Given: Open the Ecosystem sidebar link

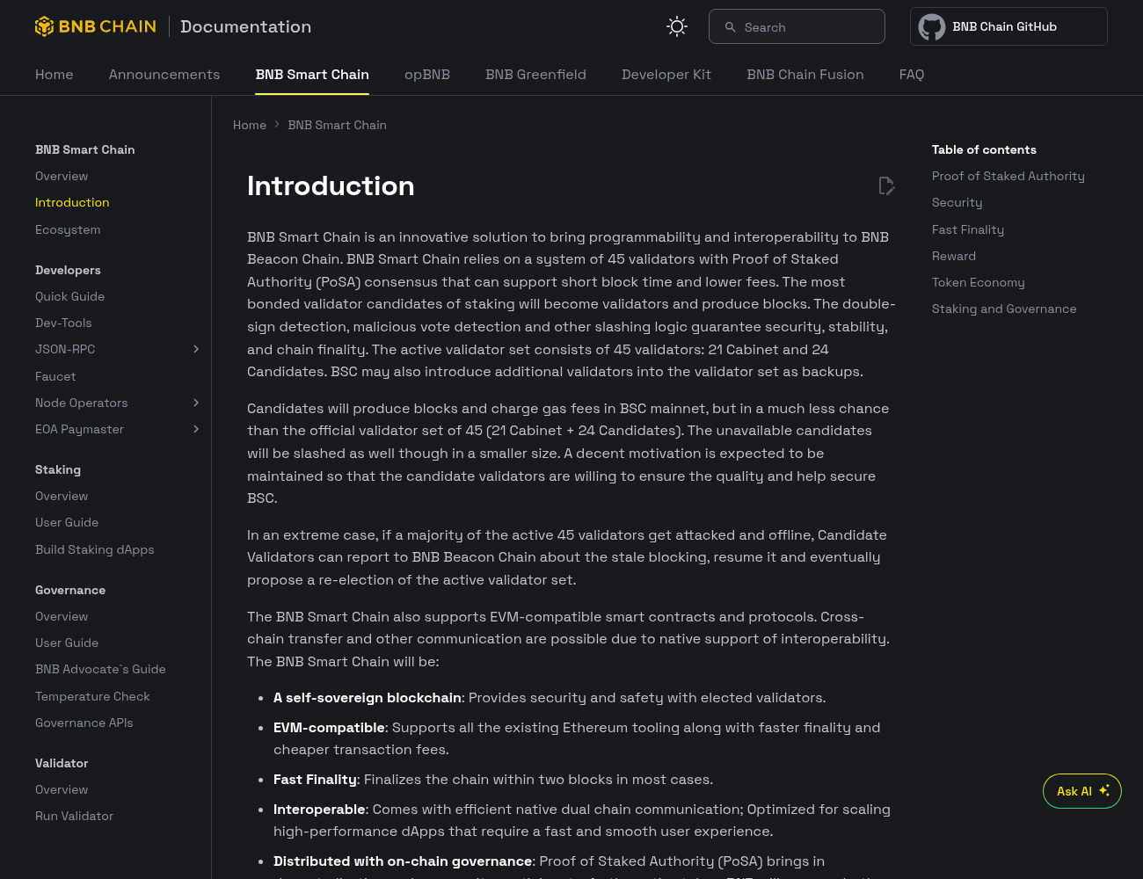Looking at the screenshot, I should (x=68, y=229).
